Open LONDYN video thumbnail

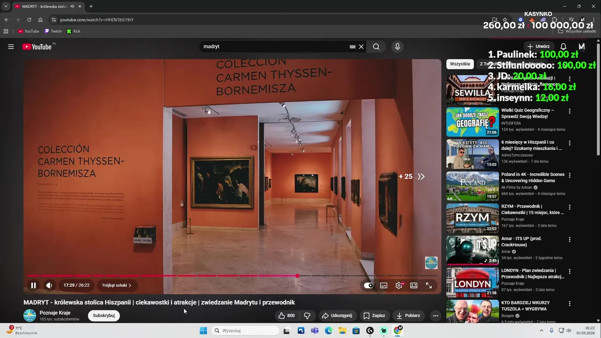(x=472, y=282)
